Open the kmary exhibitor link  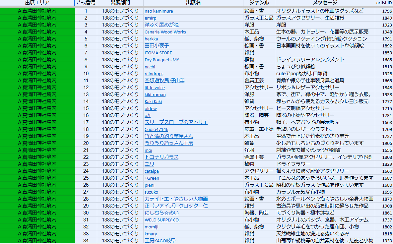151,234
